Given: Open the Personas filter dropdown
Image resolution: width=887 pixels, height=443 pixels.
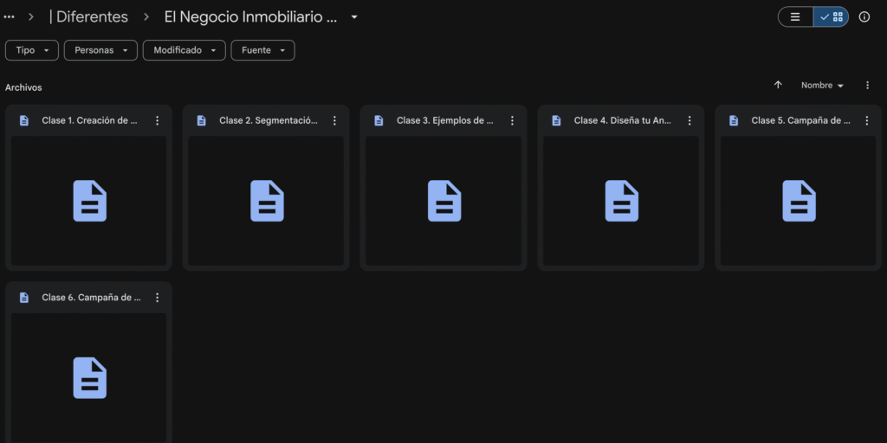Looking at the screenshot, I should coord(100,50).
